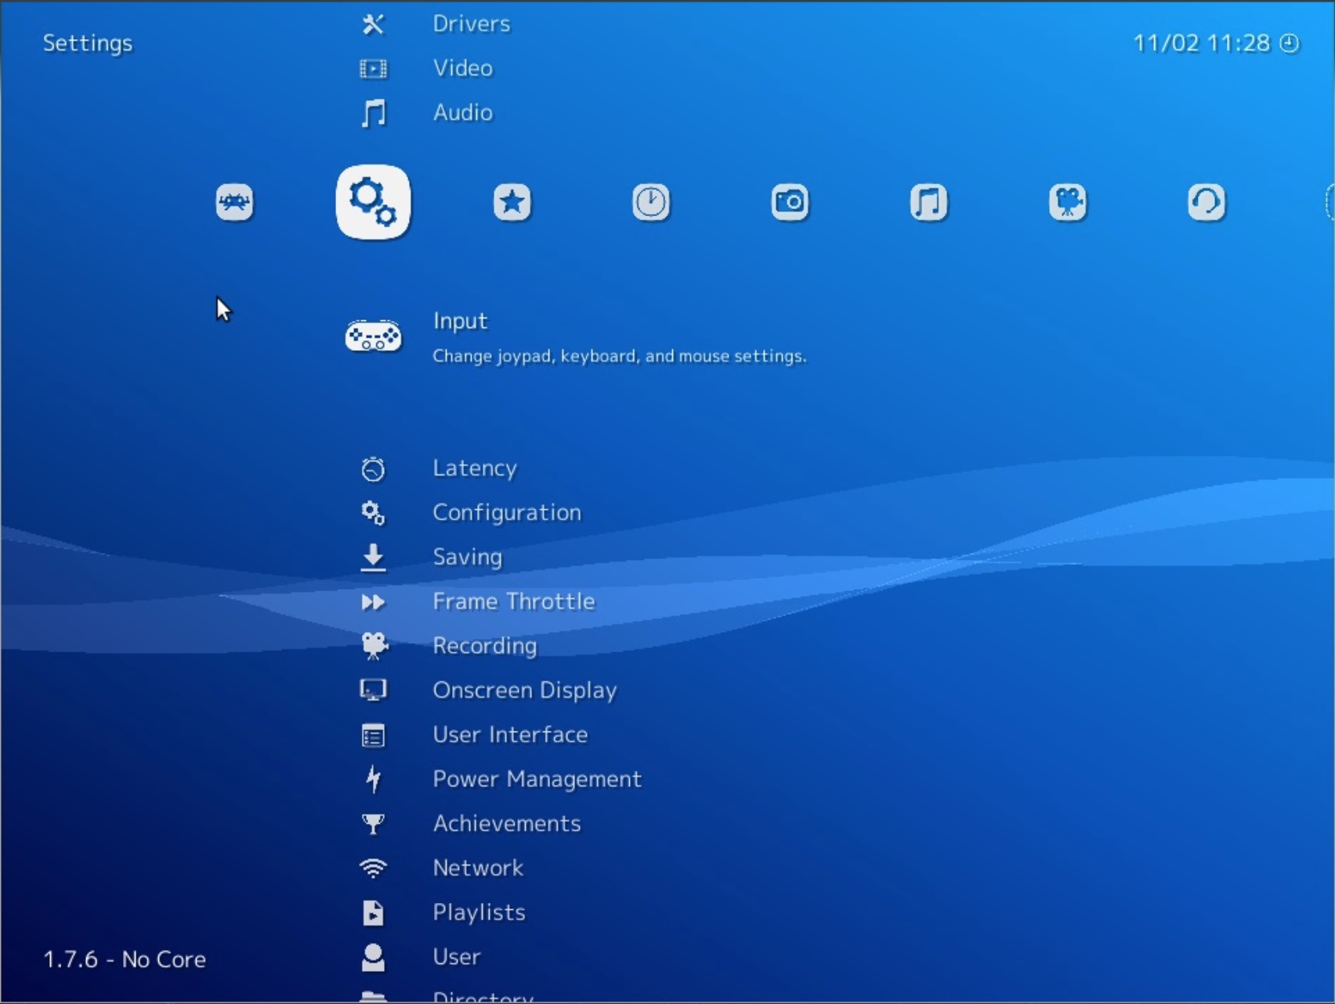1335x1004 pixels.
Task: Open the History clock icon tab
Action: (651, 202)
